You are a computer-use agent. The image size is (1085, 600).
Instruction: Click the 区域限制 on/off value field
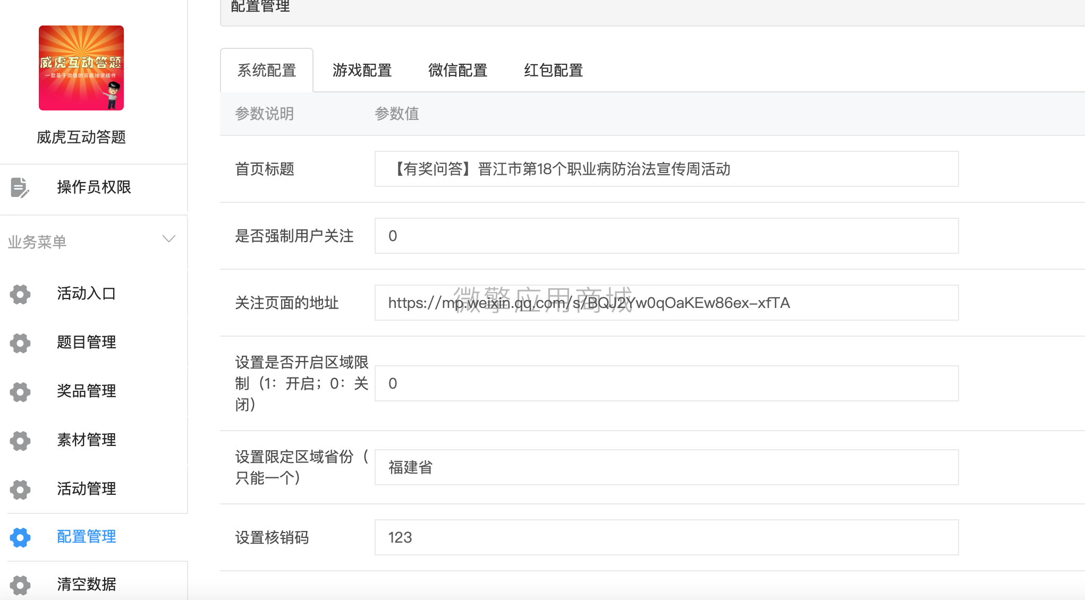pos(667,383)
